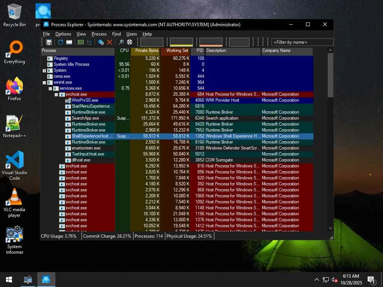The width and height of the screenshot is (383, 287).
Task: Sort by the Process column header
Action: point(78,51)
